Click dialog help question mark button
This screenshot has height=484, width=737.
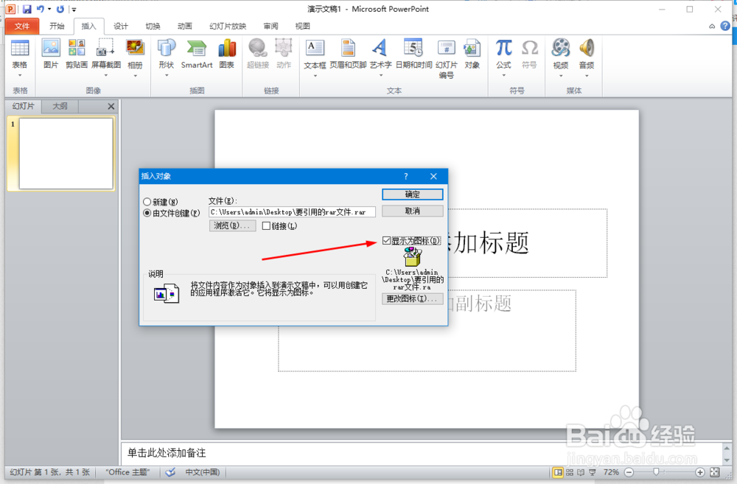click(405, 176)
